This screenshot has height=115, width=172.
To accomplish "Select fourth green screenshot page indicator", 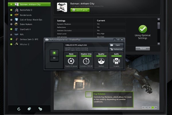I will (153, 108).
